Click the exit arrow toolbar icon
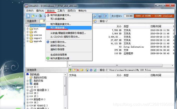 [105, 16]
